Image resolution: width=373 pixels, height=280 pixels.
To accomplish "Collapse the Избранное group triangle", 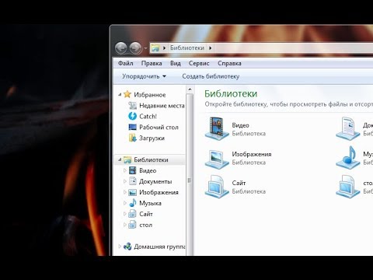I will (120, 95).
